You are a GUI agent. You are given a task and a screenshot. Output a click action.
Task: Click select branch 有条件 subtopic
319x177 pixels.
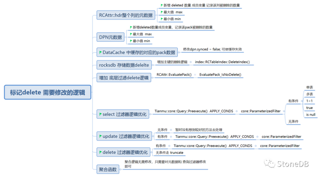point(293,101)
